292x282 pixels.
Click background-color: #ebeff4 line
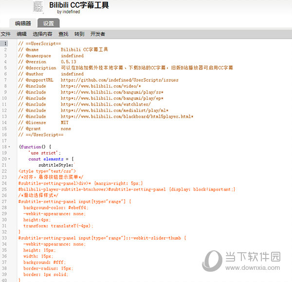pyautogui.click(x=55, y=207)
